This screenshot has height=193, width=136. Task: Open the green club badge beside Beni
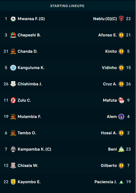click(121, 149)
